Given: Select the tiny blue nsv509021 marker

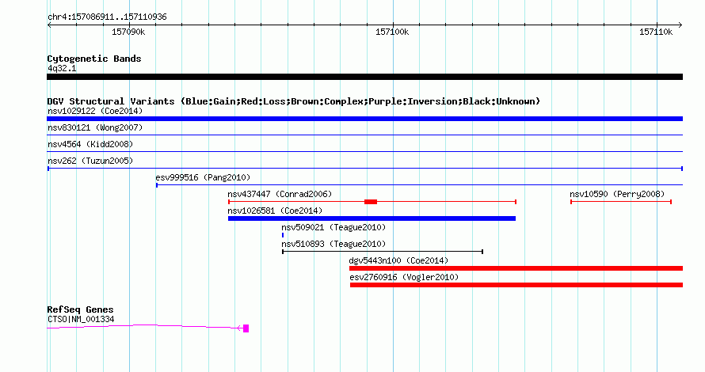Looking at the screenshot, I should (x=283, y=235).
